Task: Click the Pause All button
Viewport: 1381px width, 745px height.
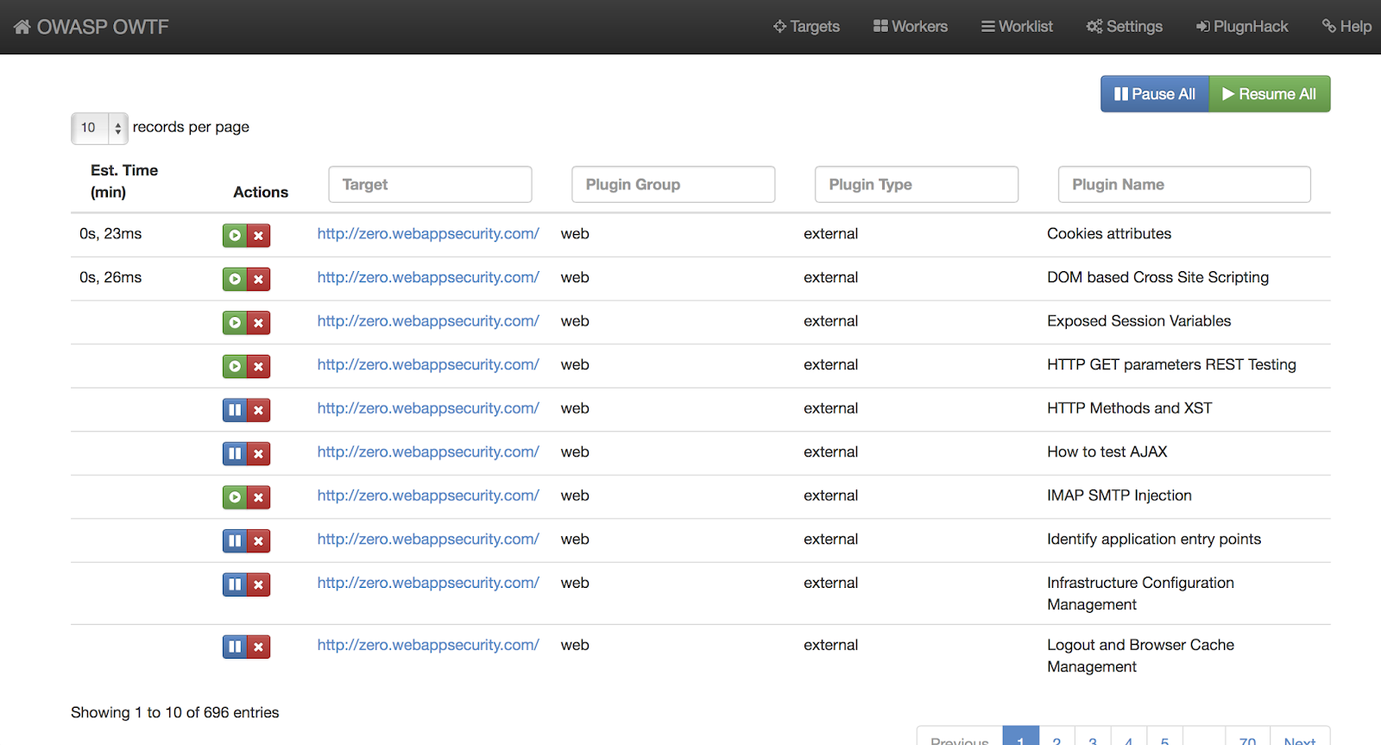Action: [1154, 94]
